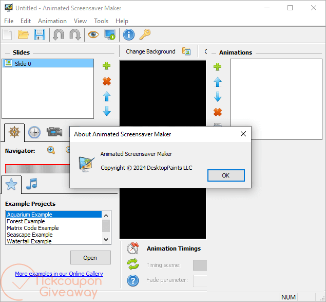Move slide down with blue arrow
Viewport: 326px width, 302px height.
(107, 111)
